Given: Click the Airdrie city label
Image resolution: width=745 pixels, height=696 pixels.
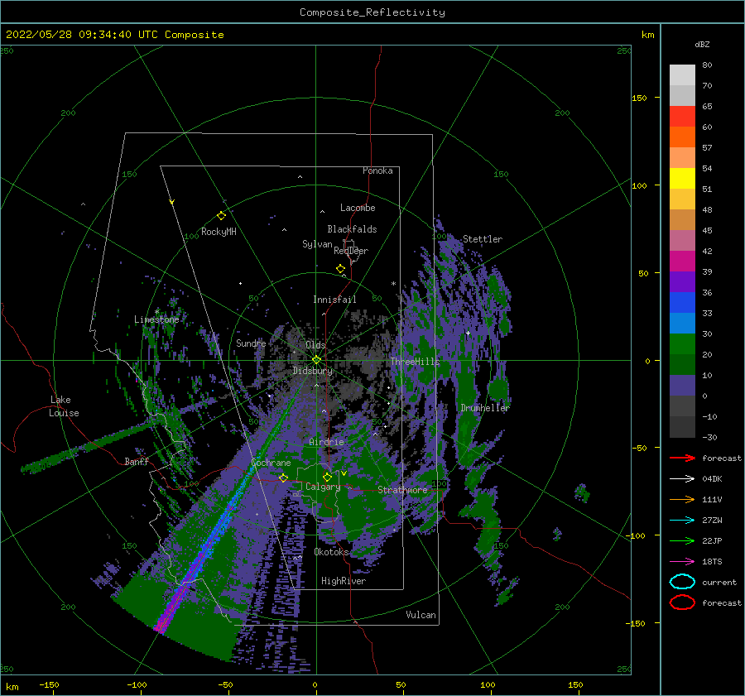Looking at the screenshot, I should [x=326, y=442].
